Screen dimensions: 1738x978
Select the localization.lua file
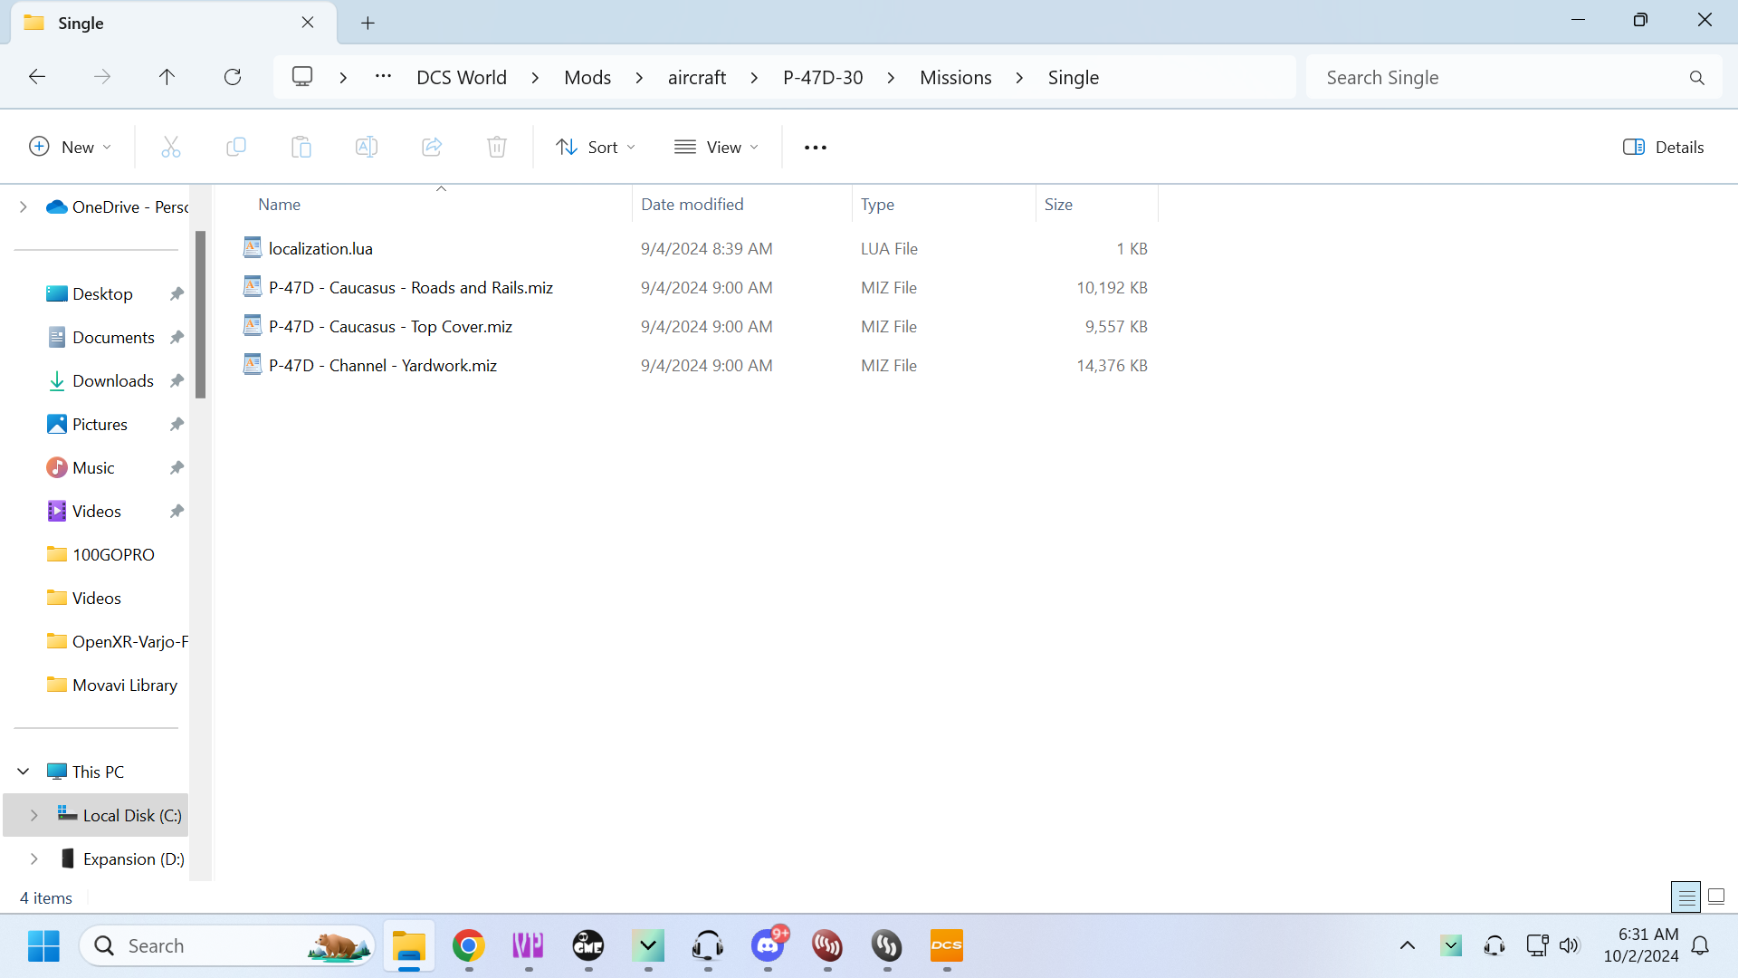click(320, 249)
